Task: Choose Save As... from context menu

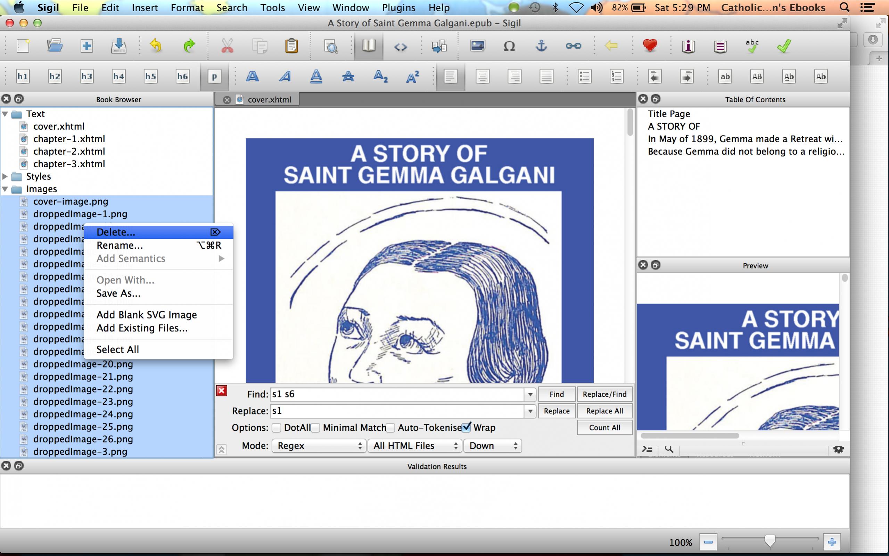Action: [x=159, y=293]
